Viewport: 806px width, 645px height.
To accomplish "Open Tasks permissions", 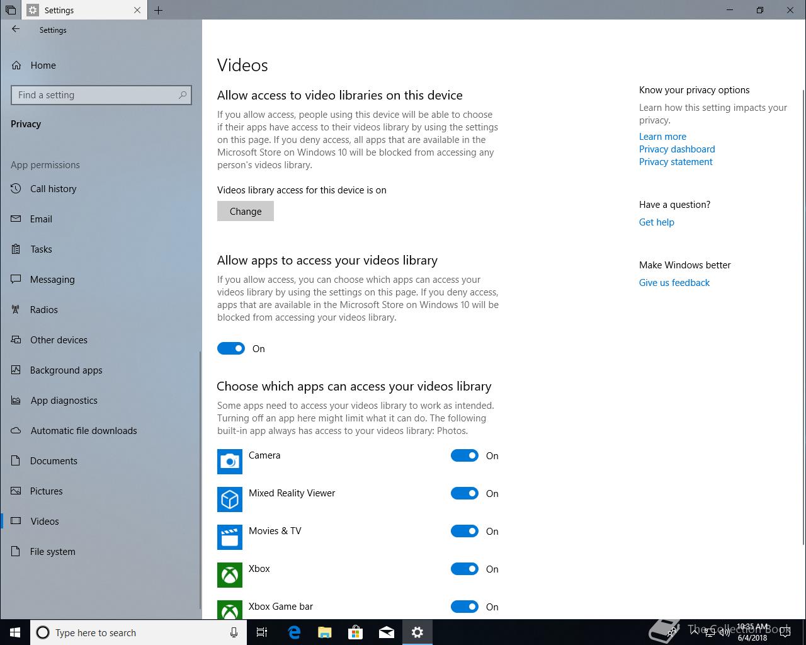I will 101,249.
